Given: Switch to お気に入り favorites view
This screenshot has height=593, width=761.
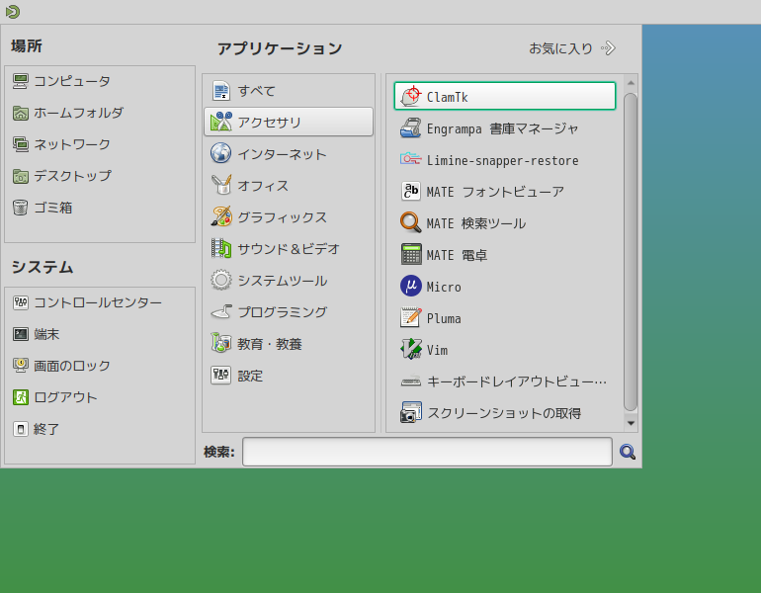Looking at the screenshot, I should point(571,48).
